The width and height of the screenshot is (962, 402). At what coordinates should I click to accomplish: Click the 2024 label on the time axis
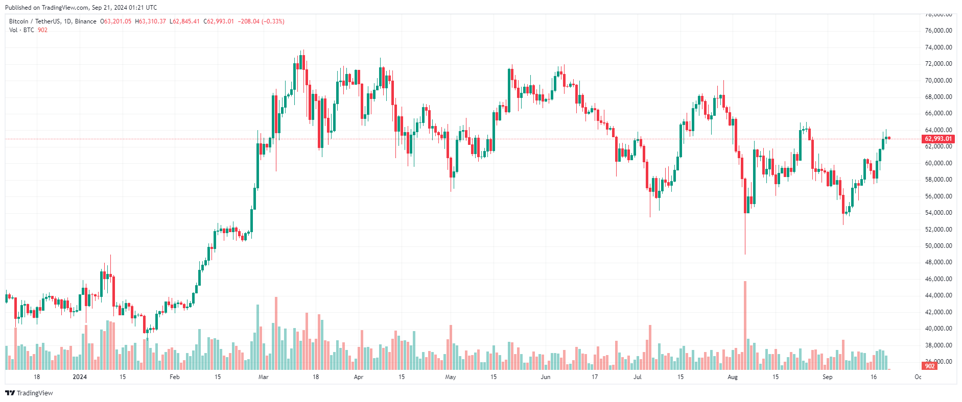(x=80, y=377)
